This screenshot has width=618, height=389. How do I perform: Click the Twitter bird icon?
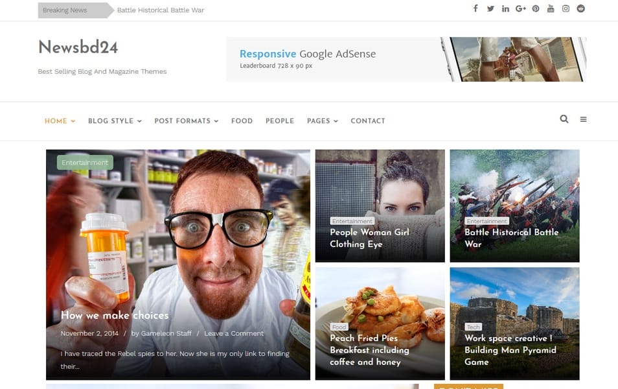pos(490,9)
